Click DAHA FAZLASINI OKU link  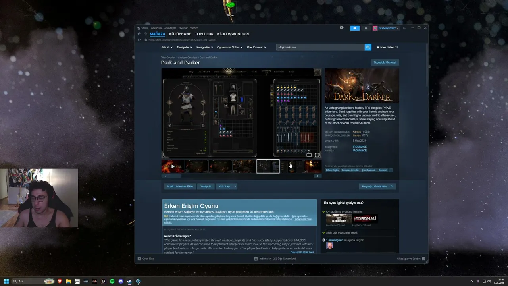(x=302, y=253)
